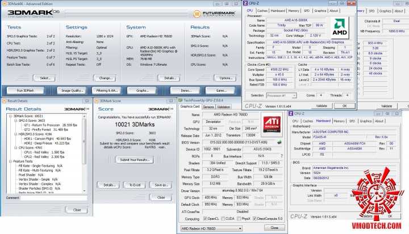Click the 3DMark06 title bar icon
The height and width of the screenshot is (234, 409).
pos(5,3)
